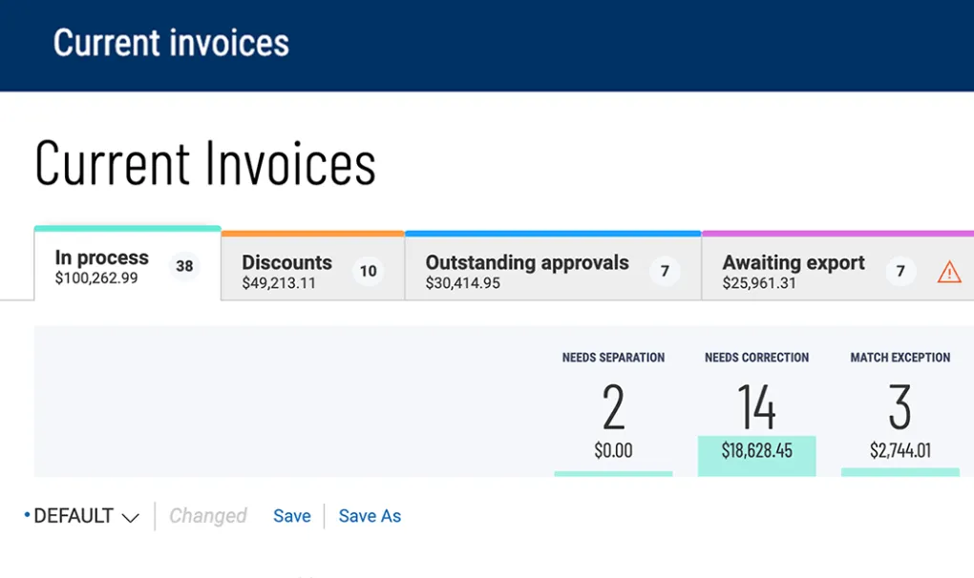The width and height of the screenshot is (974, 578).
Task: Filter by Needs Correction count 14
Action: pyautogui.click(x=756, y=407)
